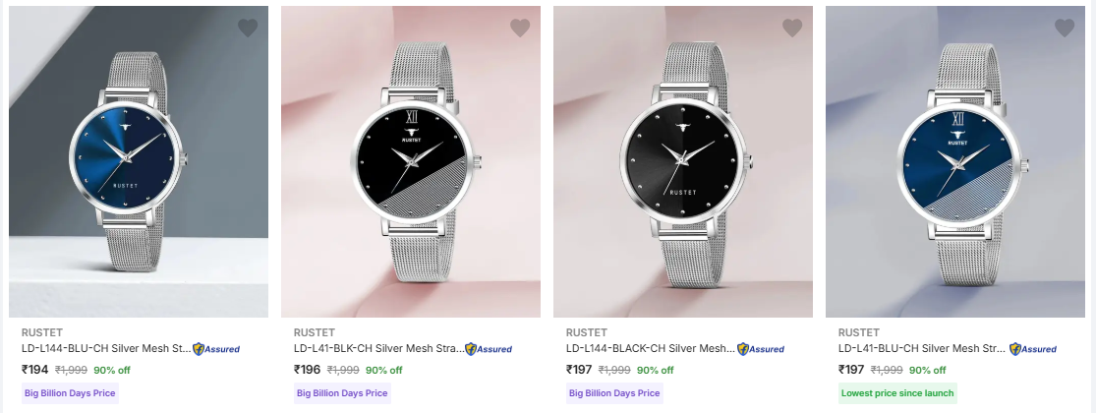Click the Assured badge on the ₹196 watch
1096x413 pixels.
[x=489, y=349]
